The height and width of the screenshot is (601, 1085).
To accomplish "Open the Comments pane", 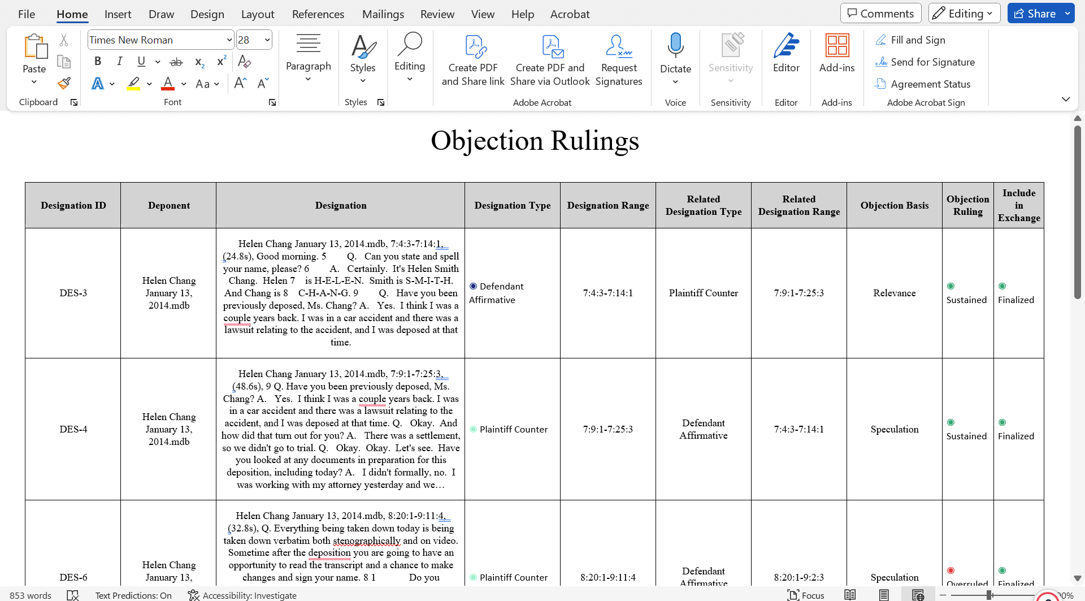I will [x=880, y=12].
